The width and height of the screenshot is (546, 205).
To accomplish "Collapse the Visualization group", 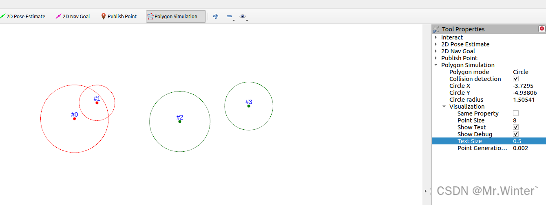I will click(x=444, y=107).
